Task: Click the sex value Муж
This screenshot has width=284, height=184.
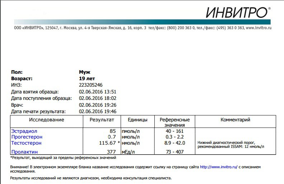Action: tap(85, 72)
